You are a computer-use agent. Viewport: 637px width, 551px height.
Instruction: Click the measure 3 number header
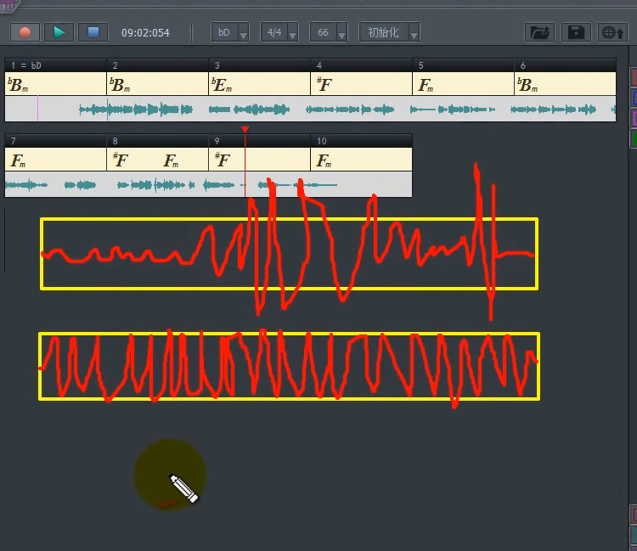260,65
